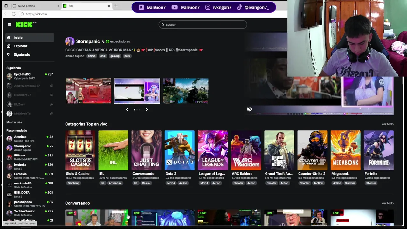Go to next carousel slide arrow
Image resolution: width=407 pixels, height=229 pixels.
[147, 110]
